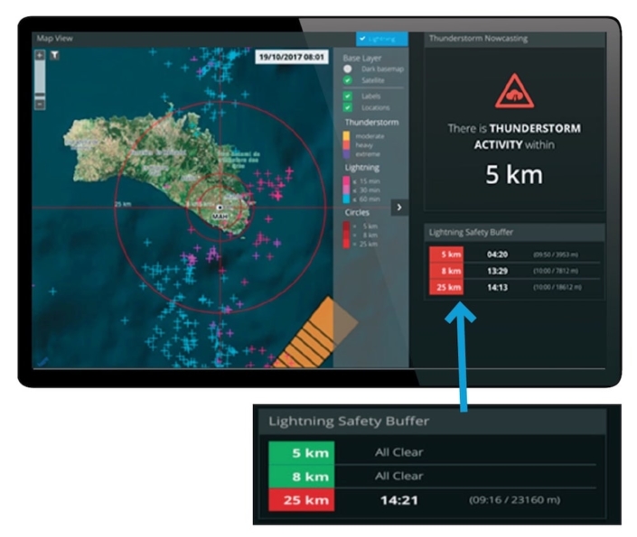Click the 25 km circle label on map
637x537 pixels.
[123, 204]
